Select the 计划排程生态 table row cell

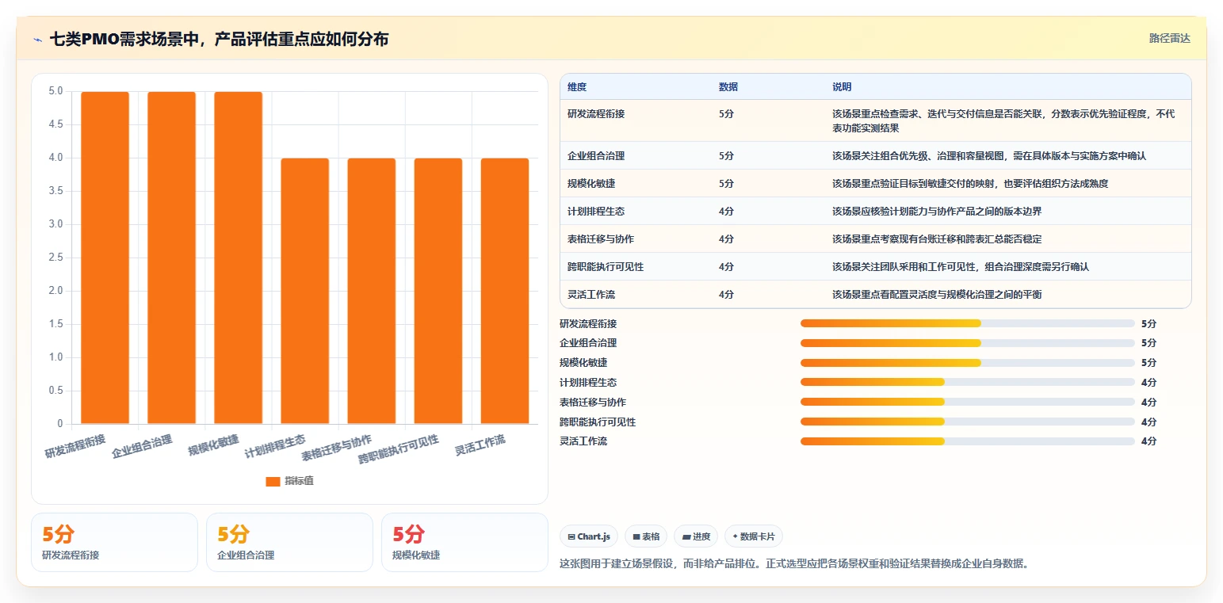tap(596, 212)
